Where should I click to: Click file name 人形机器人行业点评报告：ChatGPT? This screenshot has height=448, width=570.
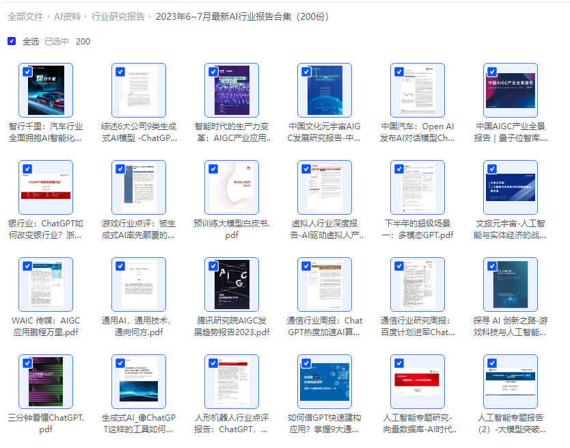click(231, 423)
